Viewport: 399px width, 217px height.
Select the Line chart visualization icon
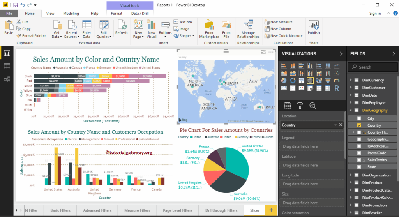pyautogui.click(x=337, y=66)
